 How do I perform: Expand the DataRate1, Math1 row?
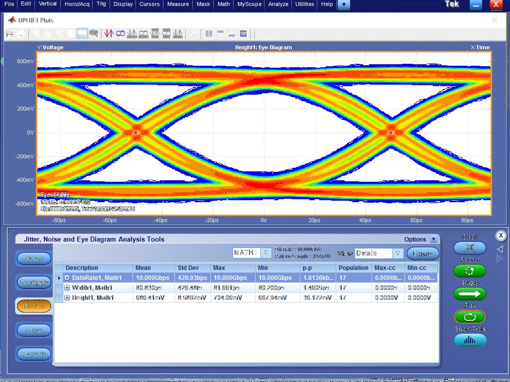(x=67, y=278)
